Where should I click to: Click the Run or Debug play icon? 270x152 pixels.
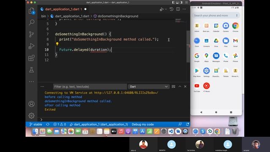point(162,9)
